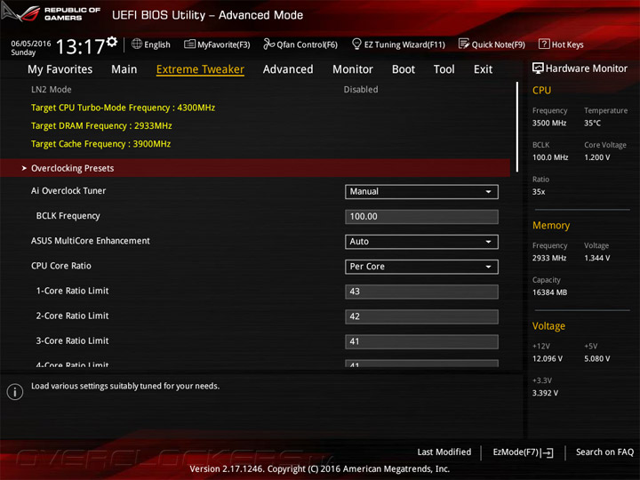The width and height of the screenshot is (640, 480).
Task: Click CPU frequency 3500 MHz value
Action: pos(549,123)
